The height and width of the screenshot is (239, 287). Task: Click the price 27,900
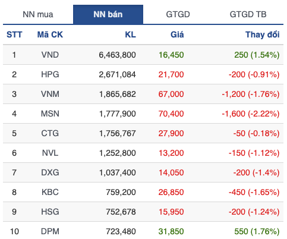(171, 133)
